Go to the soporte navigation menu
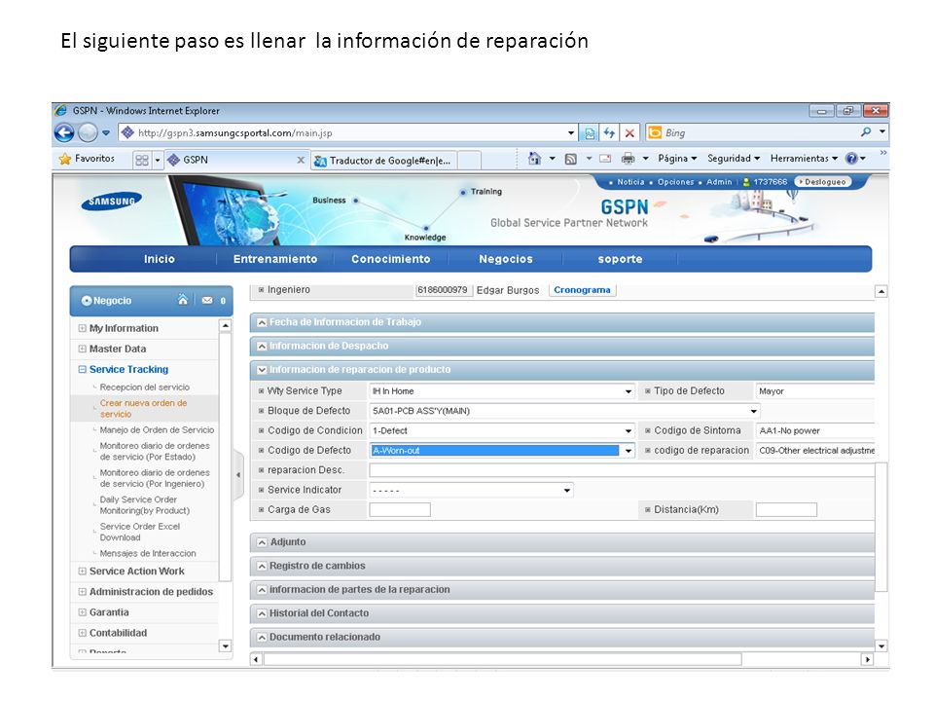 pos(620,259)
